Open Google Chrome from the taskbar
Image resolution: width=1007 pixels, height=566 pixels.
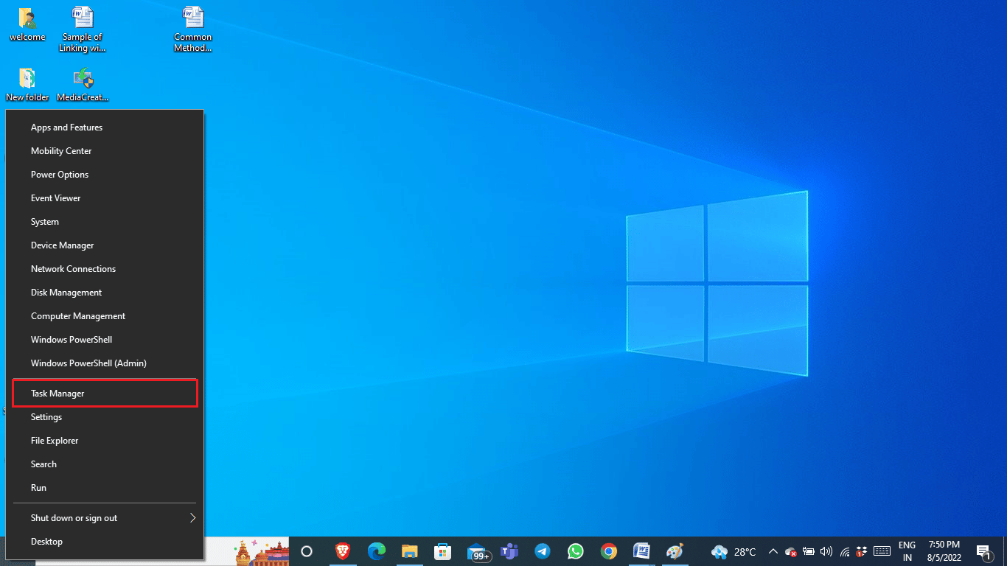608,551
